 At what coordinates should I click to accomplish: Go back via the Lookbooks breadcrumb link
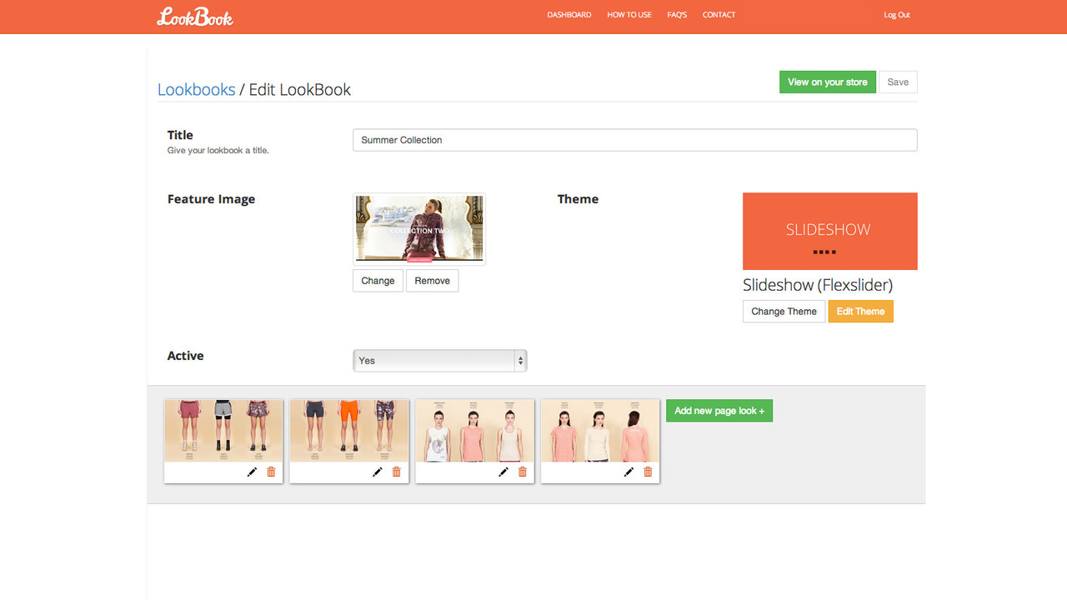(x=196, y=89)
